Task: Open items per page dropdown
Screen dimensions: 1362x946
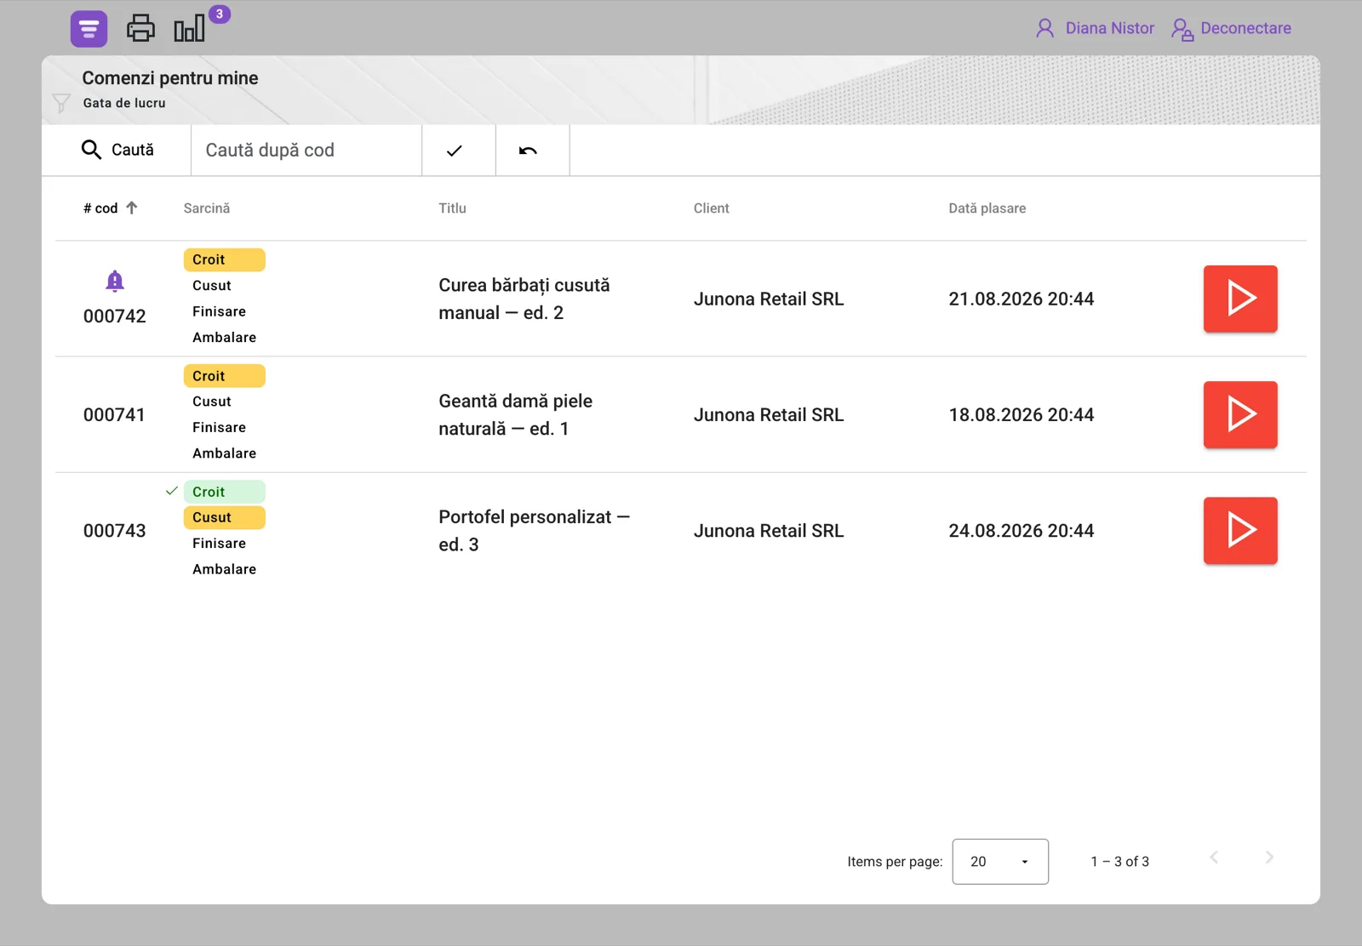Action: (x=1000, y=862)
